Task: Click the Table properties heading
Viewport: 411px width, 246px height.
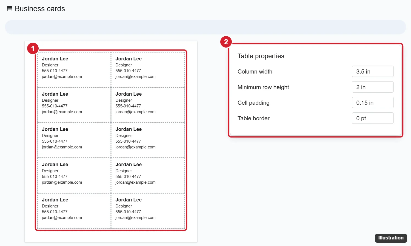Action: pos(261,56)
